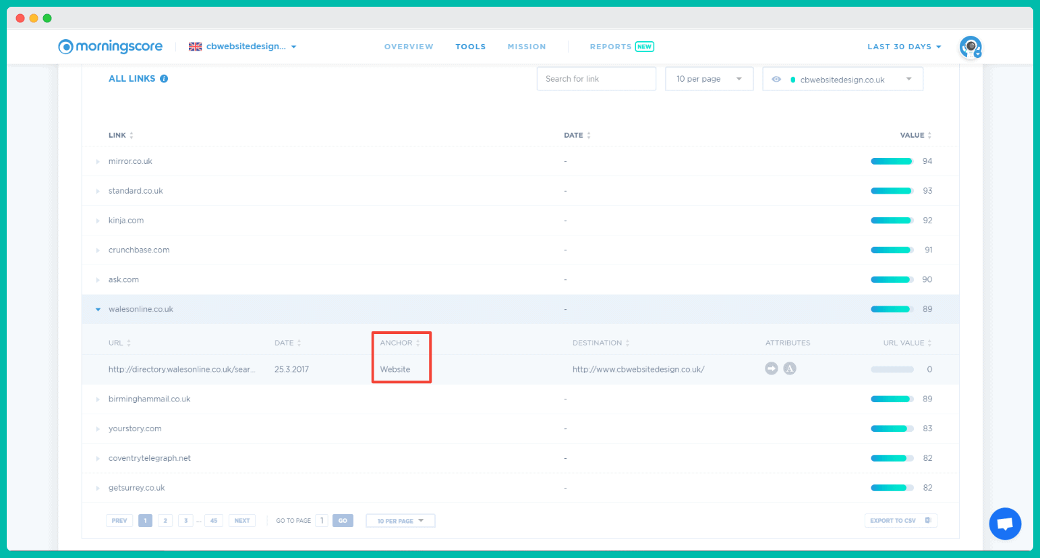This screenshot has width=1040, height=558.
Task: Click the empty URL value bar
Action: pos(892,370)
